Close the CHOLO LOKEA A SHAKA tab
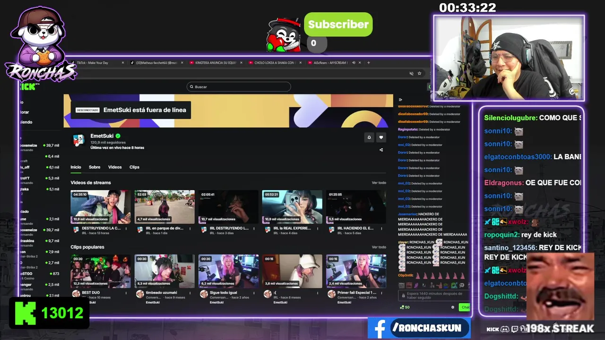The width and height of the screenshot is (605, 340). point(301,63)
